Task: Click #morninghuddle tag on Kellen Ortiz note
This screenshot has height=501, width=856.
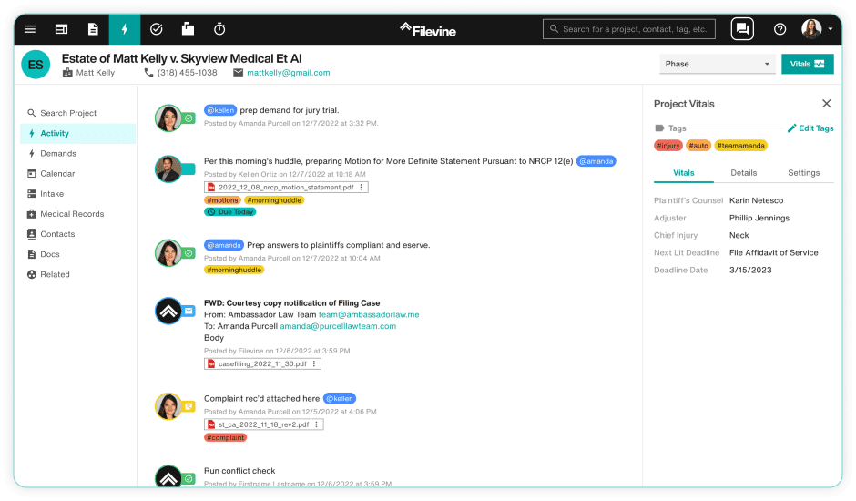Action: coord(274,200)
